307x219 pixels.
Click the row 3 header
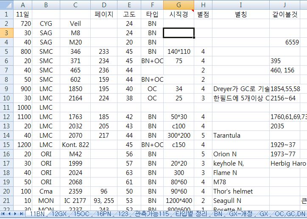(6, 33)
